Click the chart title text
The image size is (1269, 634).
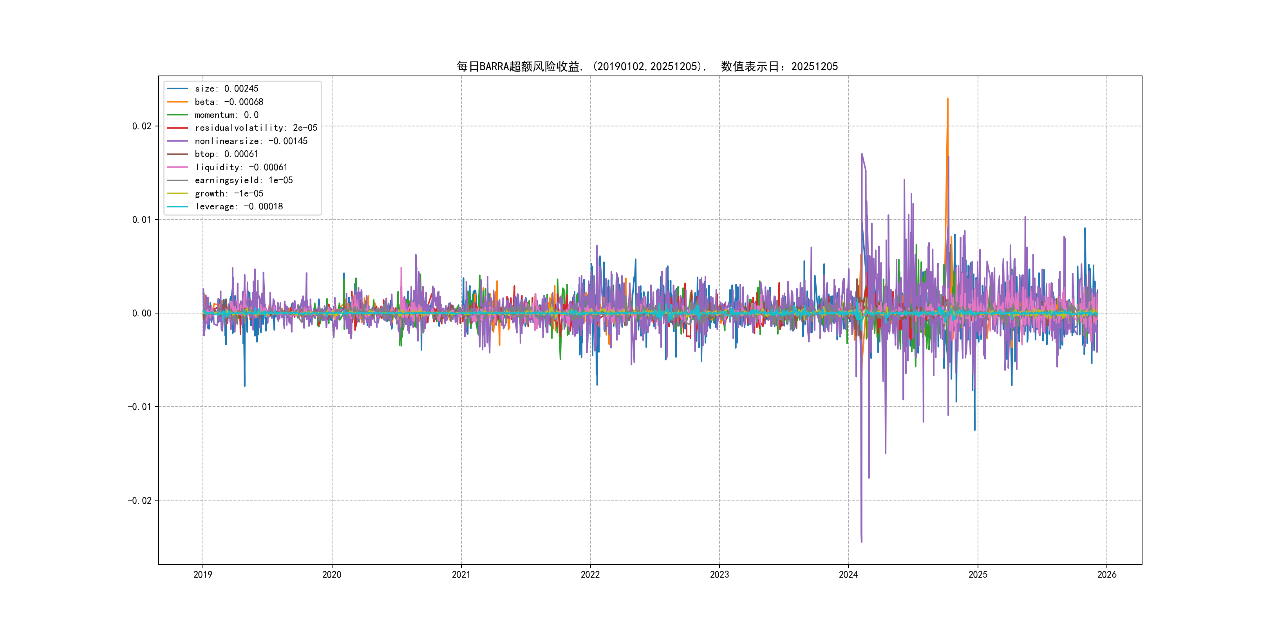647,67
